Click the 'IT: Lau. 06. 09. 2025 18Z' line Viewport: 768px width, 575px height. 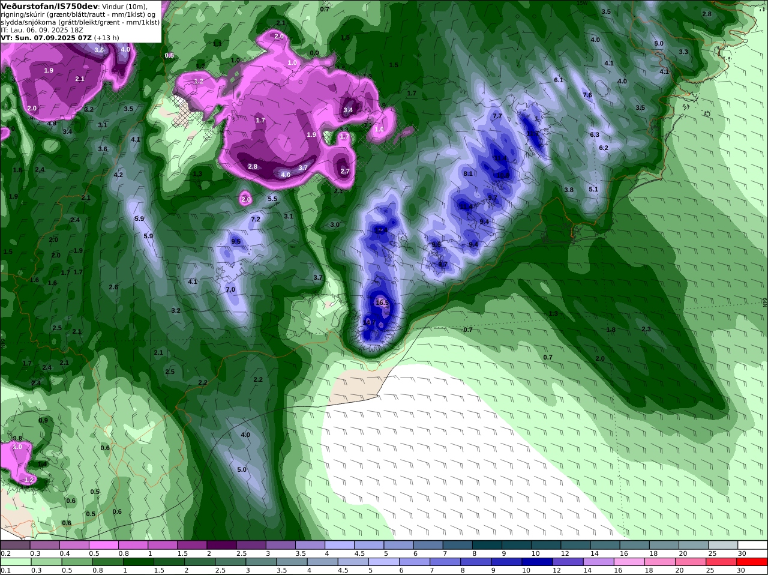(42, 29)
